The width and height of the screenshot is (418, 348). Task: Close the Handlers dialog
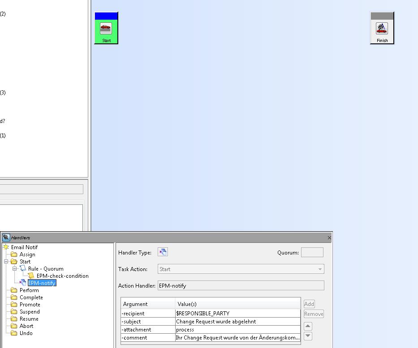[x=329, y=238]
